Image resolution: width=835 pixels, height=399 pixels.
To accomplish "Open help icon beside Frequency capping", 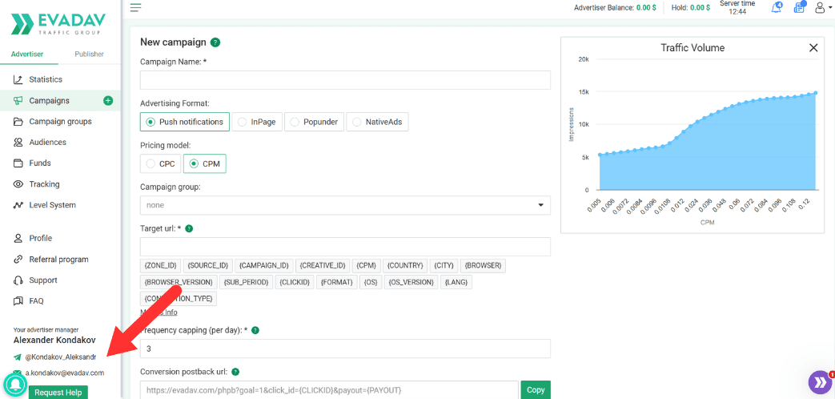I will pos(255,330).
